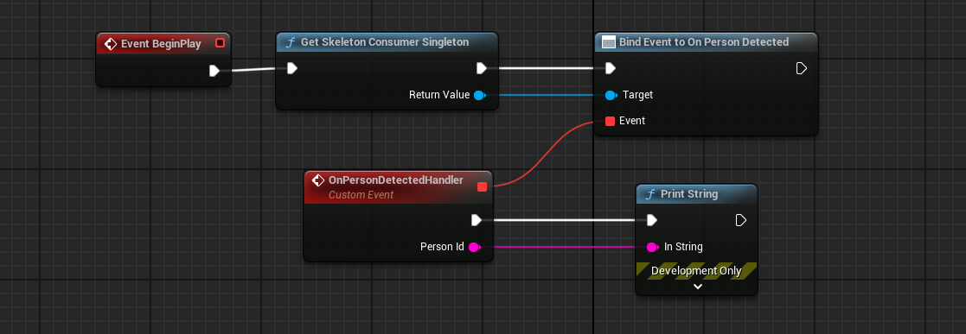Click OnPersonDetectedHandler execution output pin
966x334 pixels.
477,220
